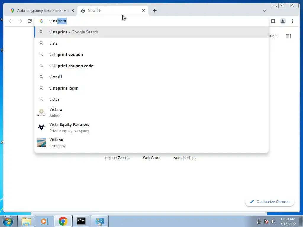Click the Vista Equity Partners logo

[41, 127]
